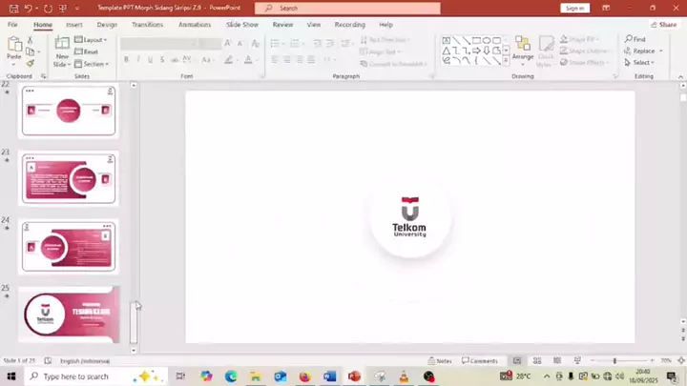Select the down arrow shape in gallery
The image size is (687, 386).
click(487, 51)
